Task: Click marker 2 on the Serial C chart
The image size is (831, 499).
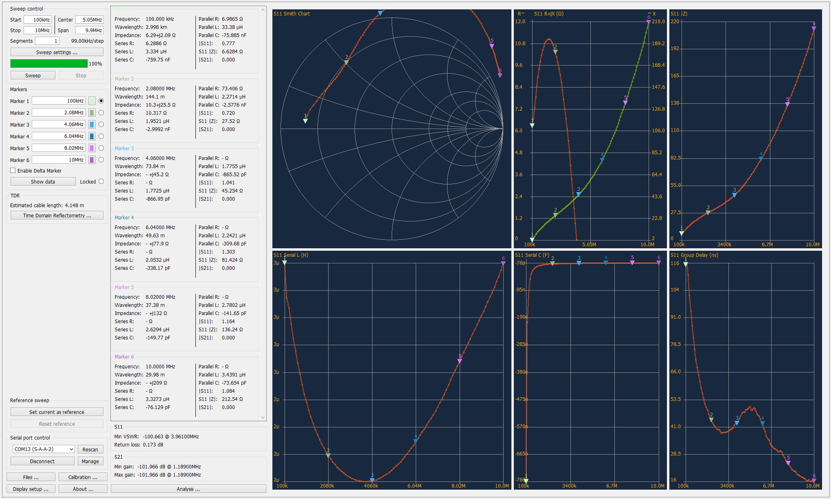Action: point(553,263)
